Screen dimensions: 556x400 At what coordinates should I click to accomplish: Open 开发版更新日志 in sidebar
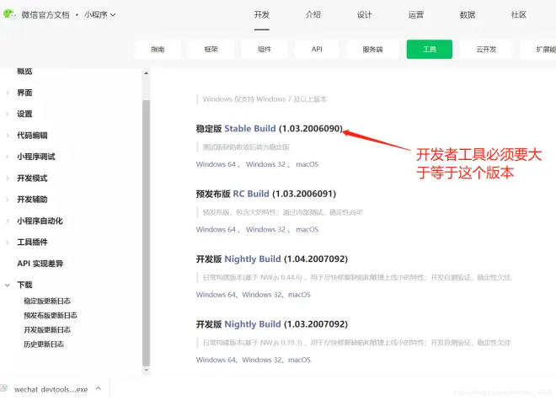pos(47,330)
